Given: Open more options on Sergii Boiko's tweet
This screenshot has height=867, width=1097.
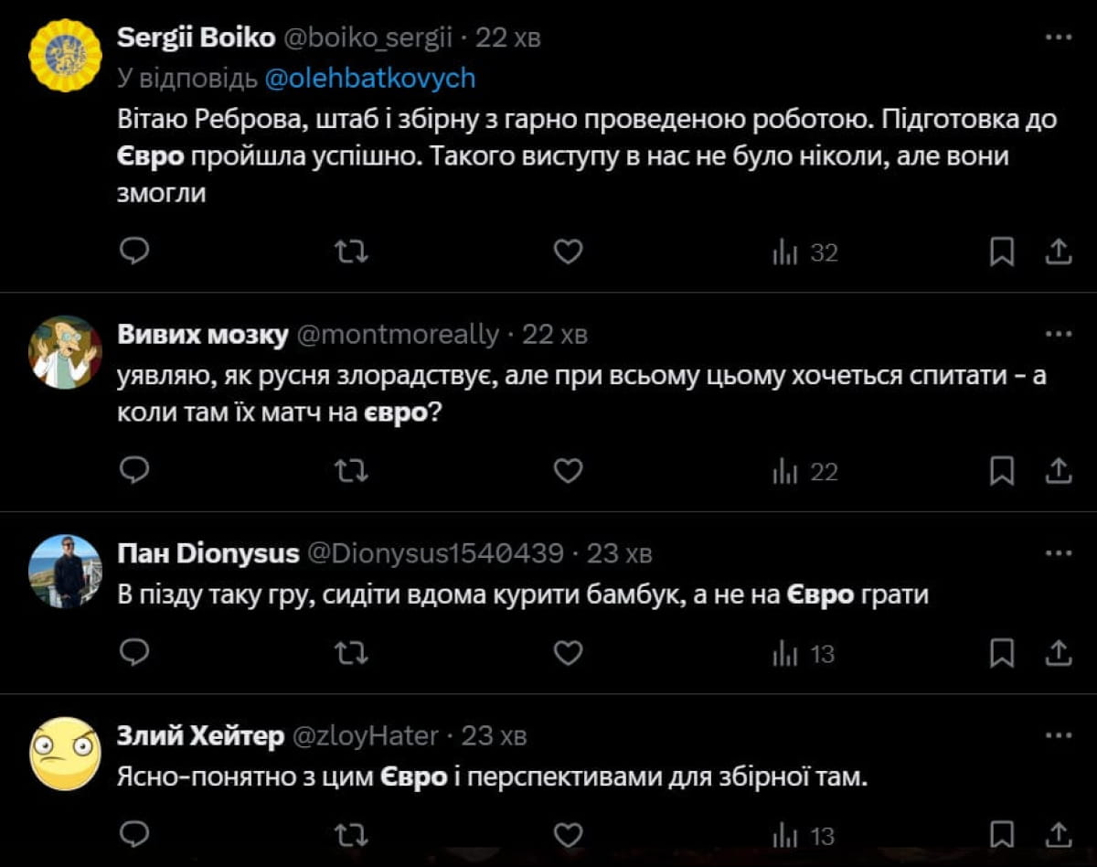Looking at the screenshot, I should 1058,37.
